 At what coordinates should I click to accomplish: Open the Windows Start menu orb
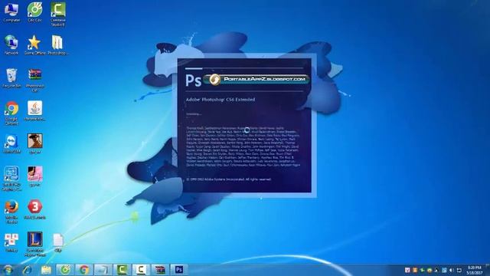pyautogui.click(x=8, y=270)
